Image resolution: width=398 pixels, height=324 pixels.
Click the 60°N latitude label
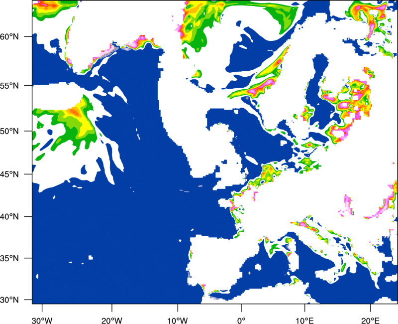pyautogui.click(x=9, y=36)
